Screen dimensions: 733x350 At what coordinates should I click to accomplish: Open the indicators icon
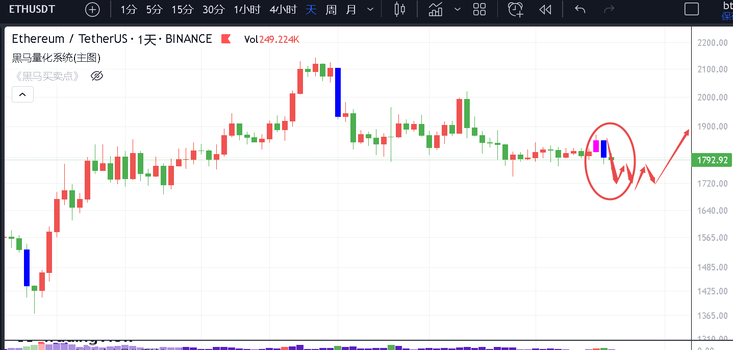[435, 9]
